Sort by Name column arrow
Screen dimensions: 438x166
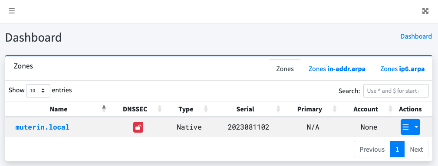[104, 109]
